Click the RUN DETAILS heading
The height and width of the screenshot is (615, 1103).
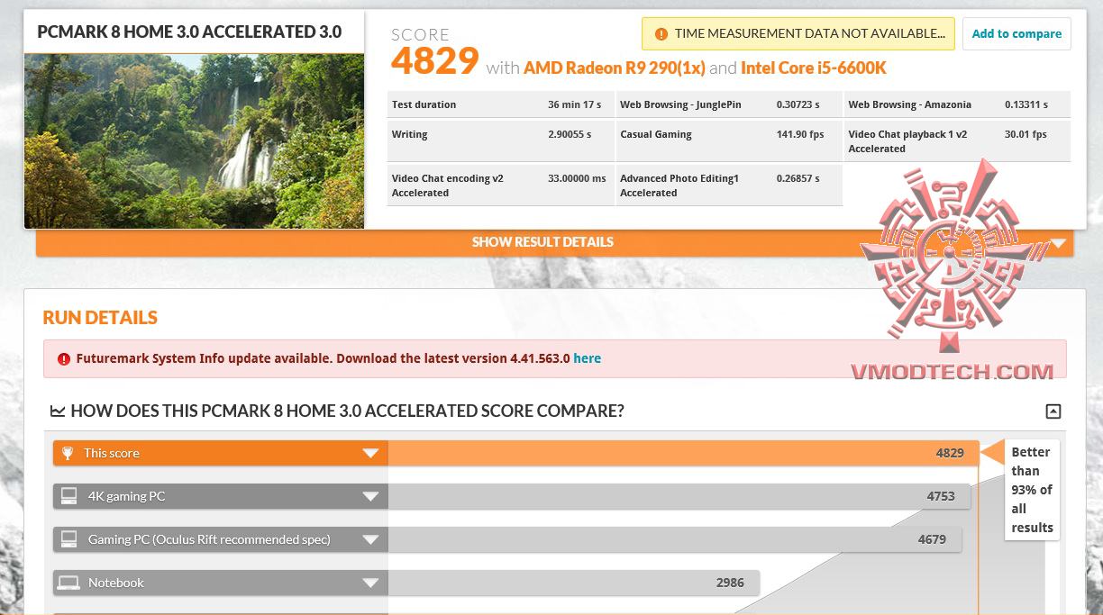(x=100, y=318)
